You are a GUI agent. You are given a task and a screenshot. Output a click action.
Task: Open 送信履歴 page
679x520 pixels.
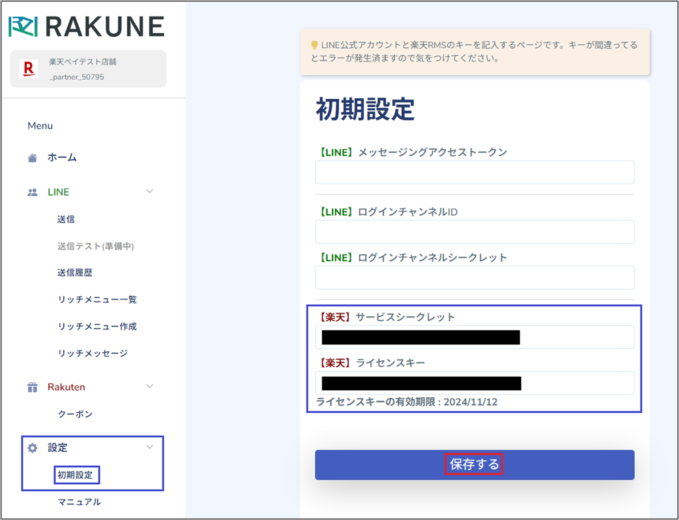click(x=75, y=273)
